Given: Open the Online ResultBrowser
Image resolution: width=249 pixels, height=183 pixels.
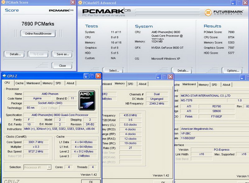Looking at the screenshot, I should (x=38, y=34).
